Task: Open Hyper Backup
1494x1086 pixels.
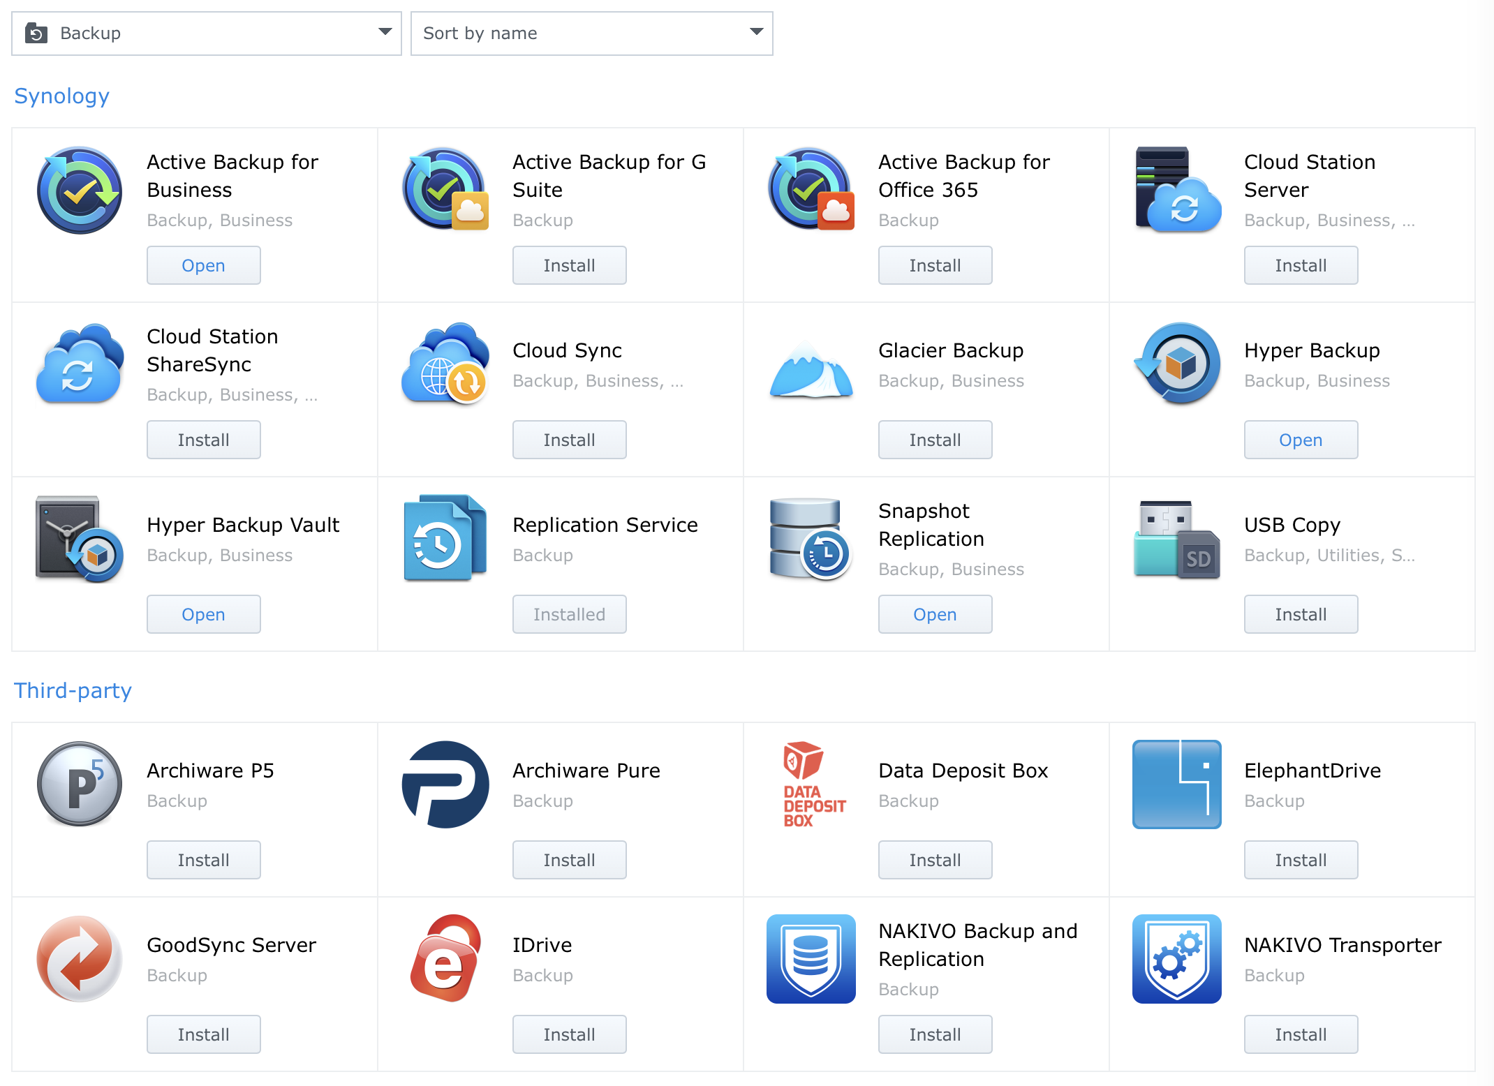Action: coord(1301,440)
